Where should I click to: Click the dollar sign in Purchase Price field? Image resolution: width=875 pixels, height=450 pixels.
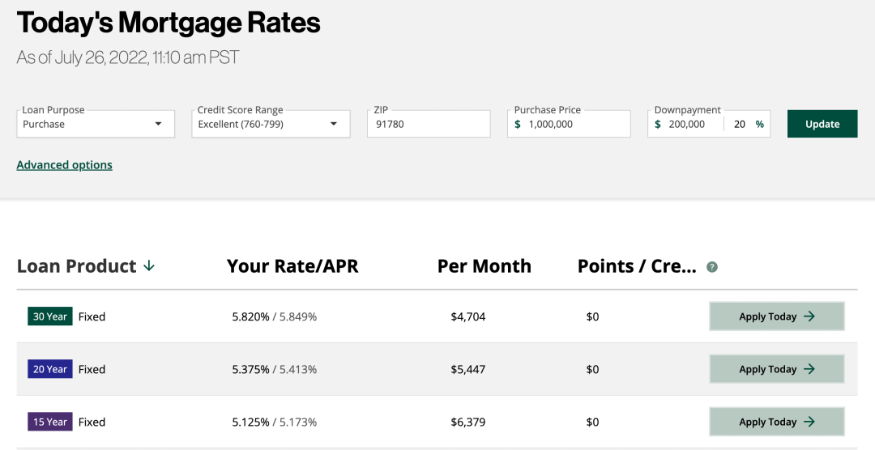(x=518, y=125)
